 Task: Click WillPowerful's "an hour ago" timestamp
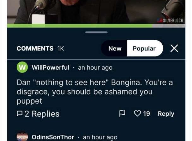95,68
